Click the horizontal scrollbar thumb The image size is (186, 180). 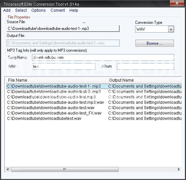coord(65,169)
